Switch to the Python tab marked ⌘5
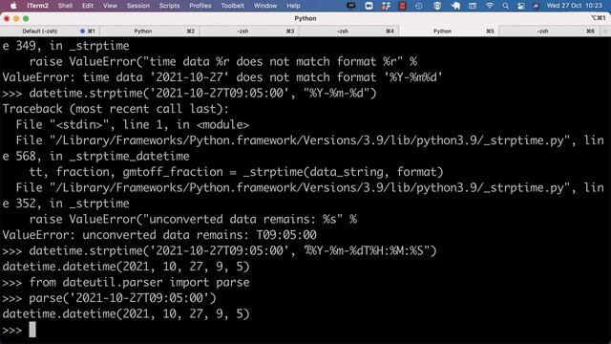This screenshot has height=344, width=611. tap(449, 31)
